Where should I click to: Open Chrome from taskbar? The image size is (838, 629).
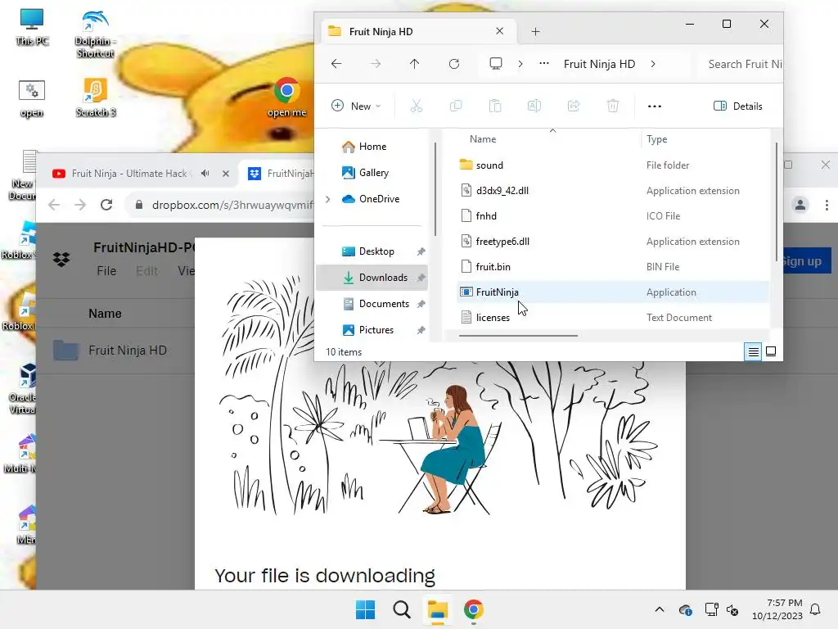474,609
